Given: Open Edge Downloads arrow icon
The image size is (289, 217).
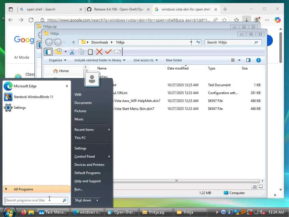Looking at the screenshot, I should coord(247,20).
